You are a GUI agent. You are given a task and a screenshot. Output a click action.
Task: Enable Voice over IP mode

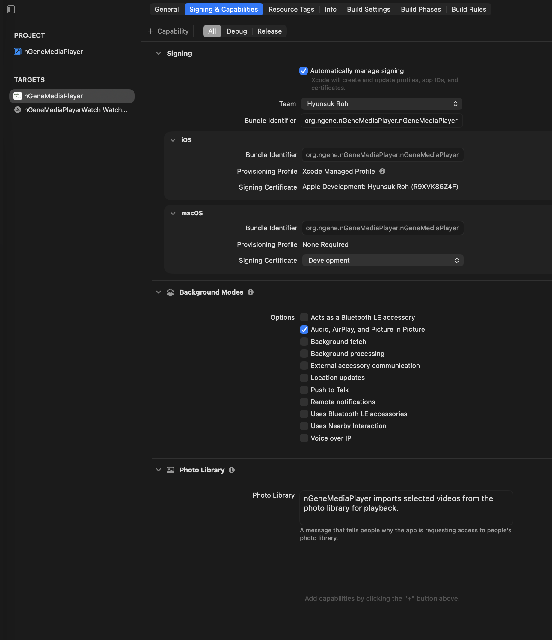pos(304,438)
